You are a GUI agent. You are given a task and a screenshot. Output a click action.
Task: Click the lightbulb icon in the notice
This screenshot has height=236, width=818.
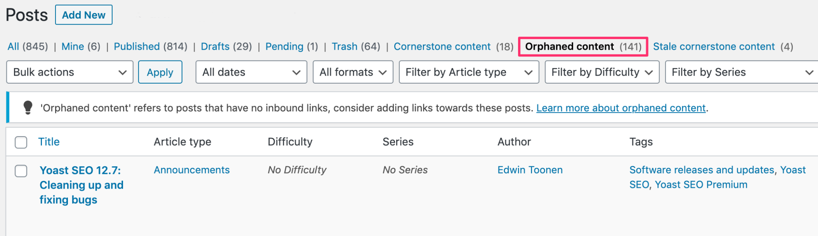[x=28, y=107]
